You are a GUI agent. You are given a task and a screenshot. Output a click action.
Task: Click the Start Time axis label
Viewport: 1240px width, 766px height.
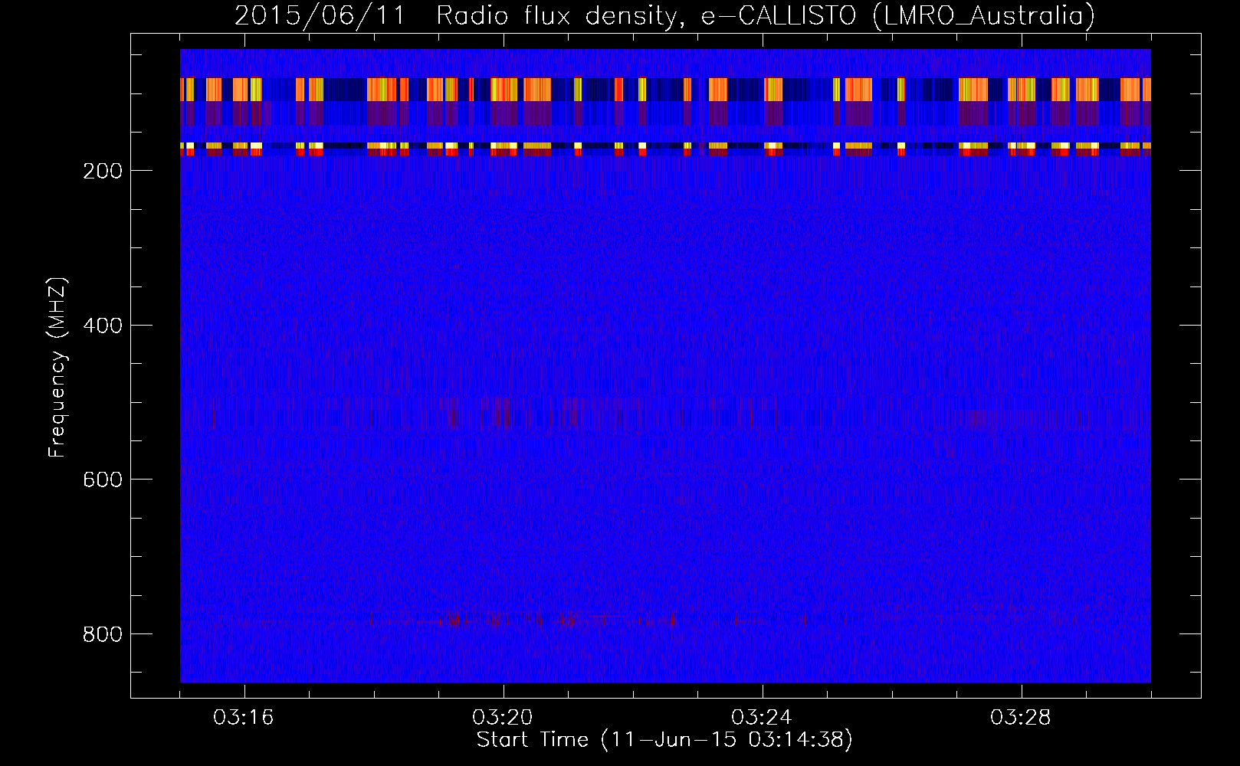point(664,740)
